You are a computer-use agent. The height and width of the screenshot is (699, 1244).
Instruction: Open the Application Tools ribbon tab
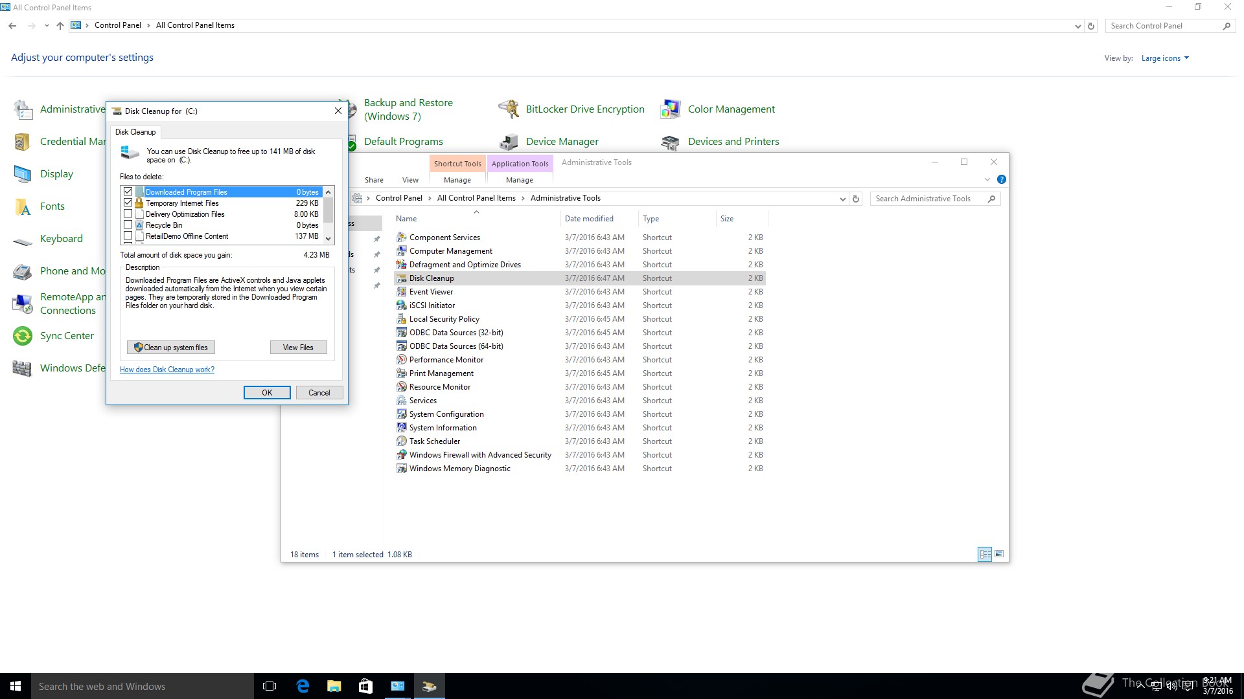520,164
